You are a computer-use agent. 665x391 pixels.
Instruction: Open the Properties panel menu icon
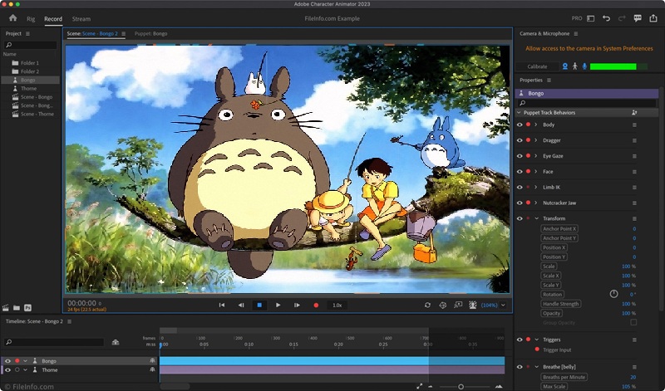pos(549,81)
